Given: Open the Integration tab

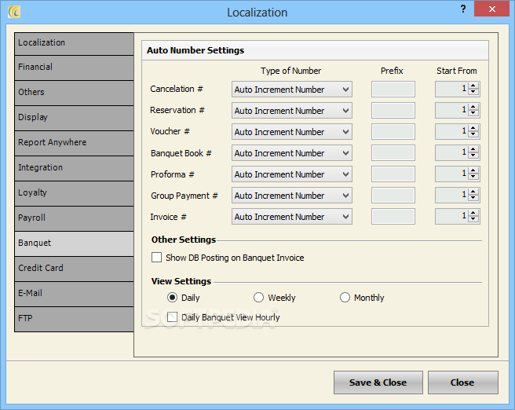Looking at the screenshot, I should [75, 169].
